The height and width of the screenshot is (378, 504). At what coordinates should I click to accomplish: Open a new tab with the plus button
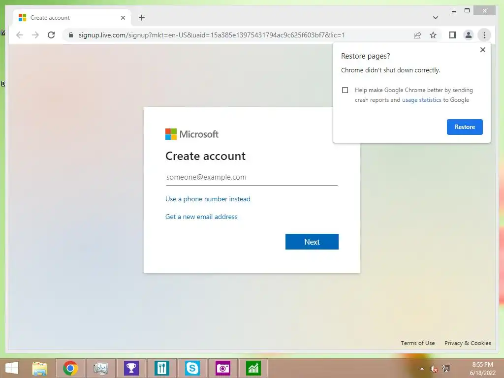[142, 18]
